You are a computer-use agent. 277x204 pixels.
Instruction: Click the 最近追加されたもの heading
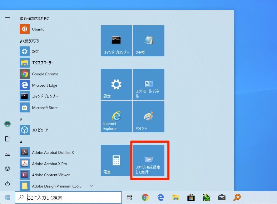[35, 18]
